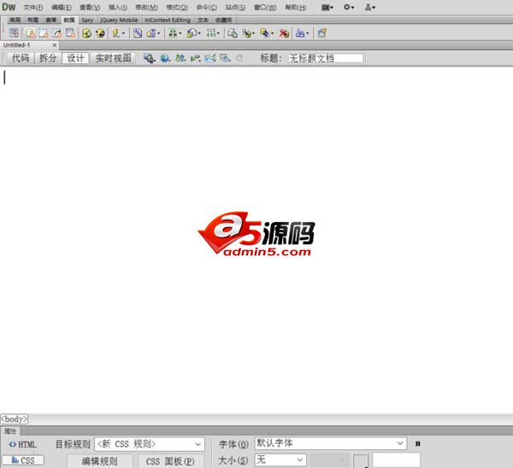Image resolution: width=513 pixels, height=468 pixels.
Task: Click the XSL Transformation icon
Action: tap(321, 33)
